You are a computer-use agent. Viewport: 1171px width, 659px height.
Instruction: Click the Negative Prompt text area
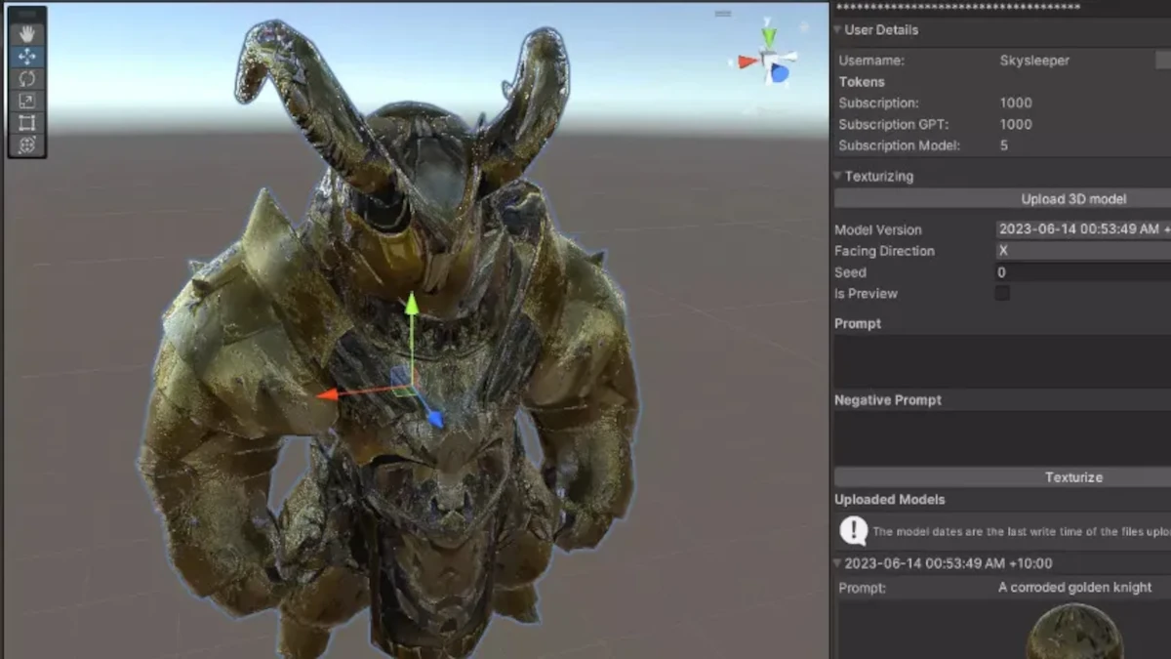[x=1002, y=438]
